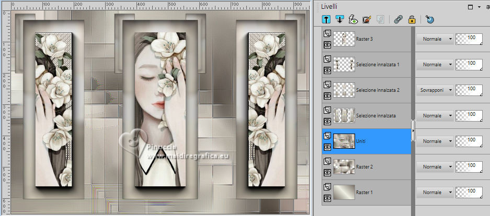The image size is (490, 216).
Task: Hide the Raster 3 layer with its eye
Action: coord(327,45)
